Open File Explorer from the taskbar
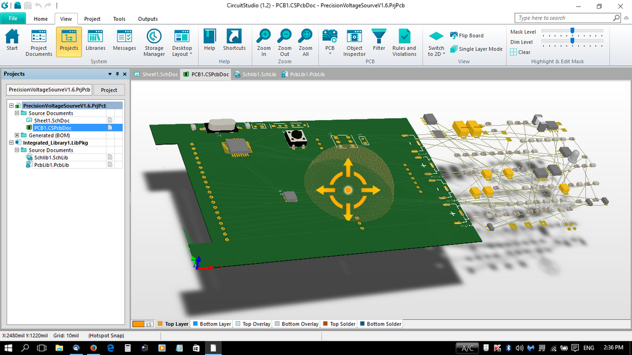632x355 pixels. (59, 348)
